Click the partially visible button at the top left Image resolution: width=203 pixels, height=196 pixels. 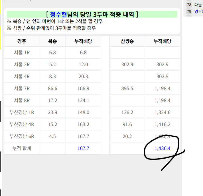point(17,1)
